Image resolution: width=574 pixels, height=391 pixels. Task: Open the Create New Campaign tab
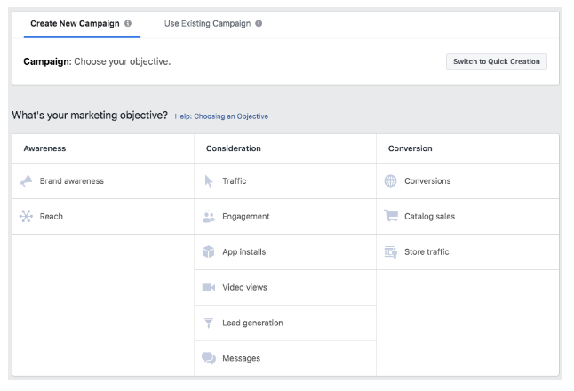[x=75, y=24]
